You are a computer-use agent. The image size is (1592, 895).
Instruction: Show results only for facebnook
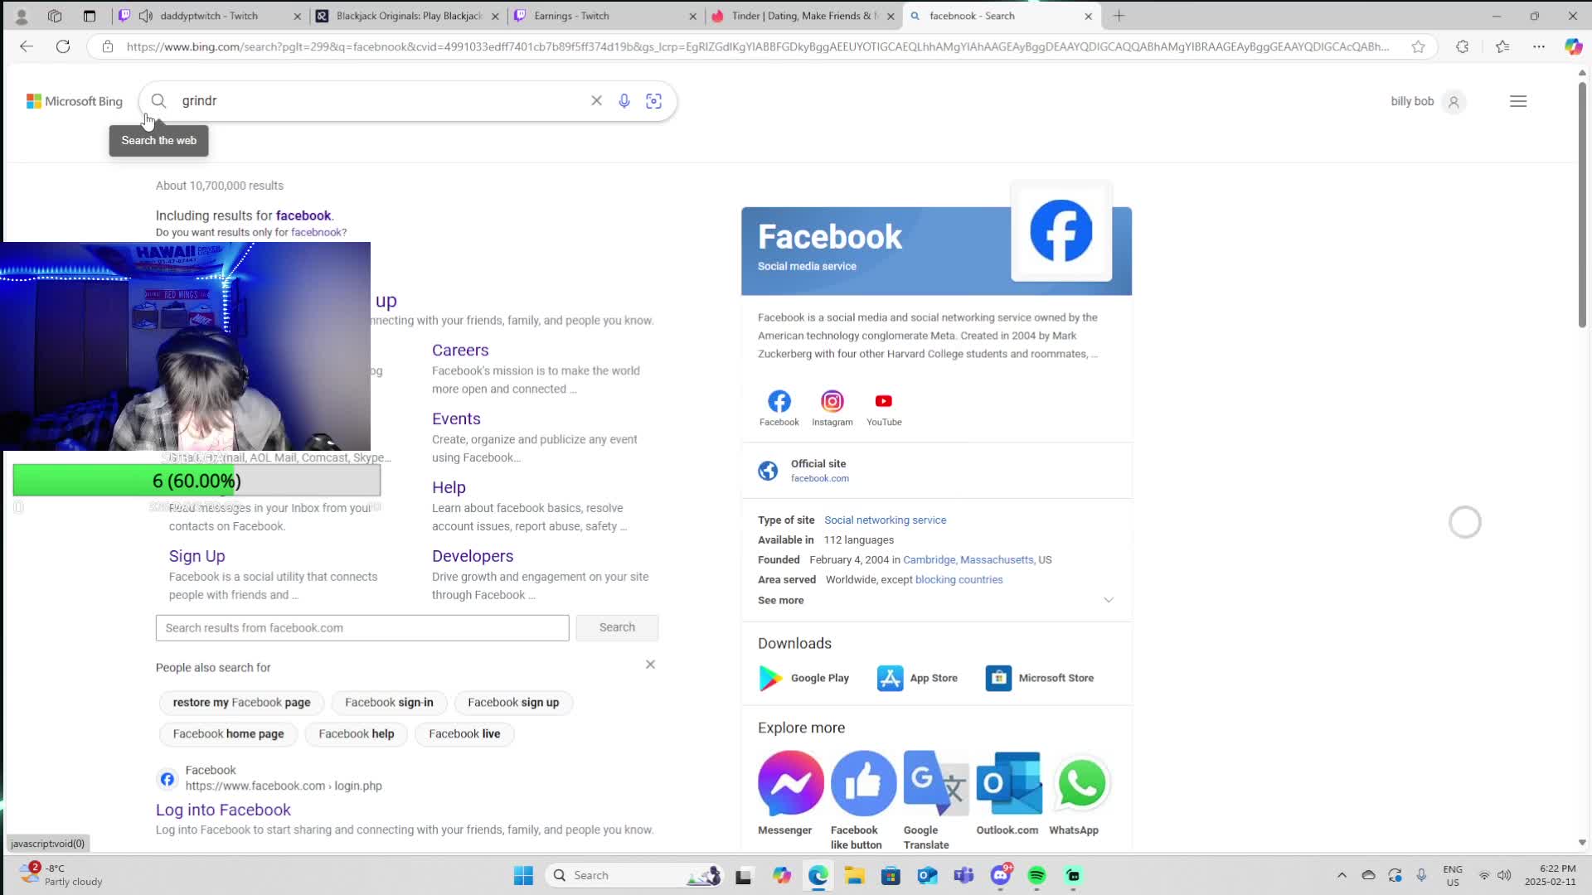317,233
